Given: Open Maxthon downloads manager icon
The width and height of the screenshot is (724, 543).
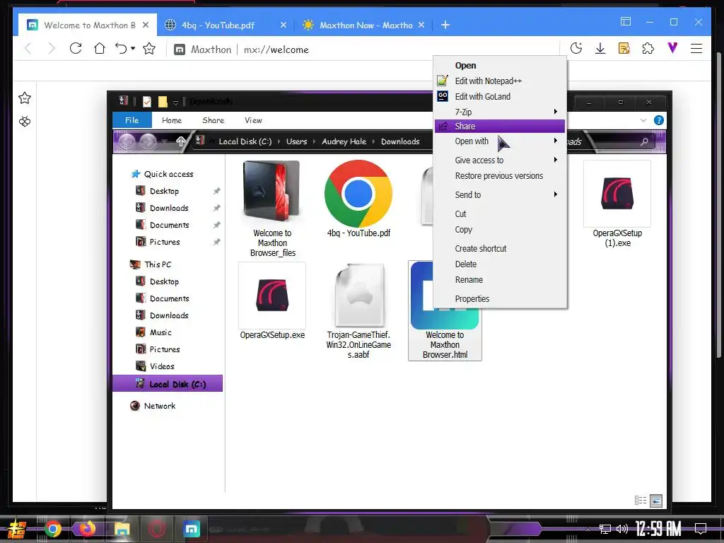Looking at the screenshot, I should pyautogui.click(x=600, y=49).
